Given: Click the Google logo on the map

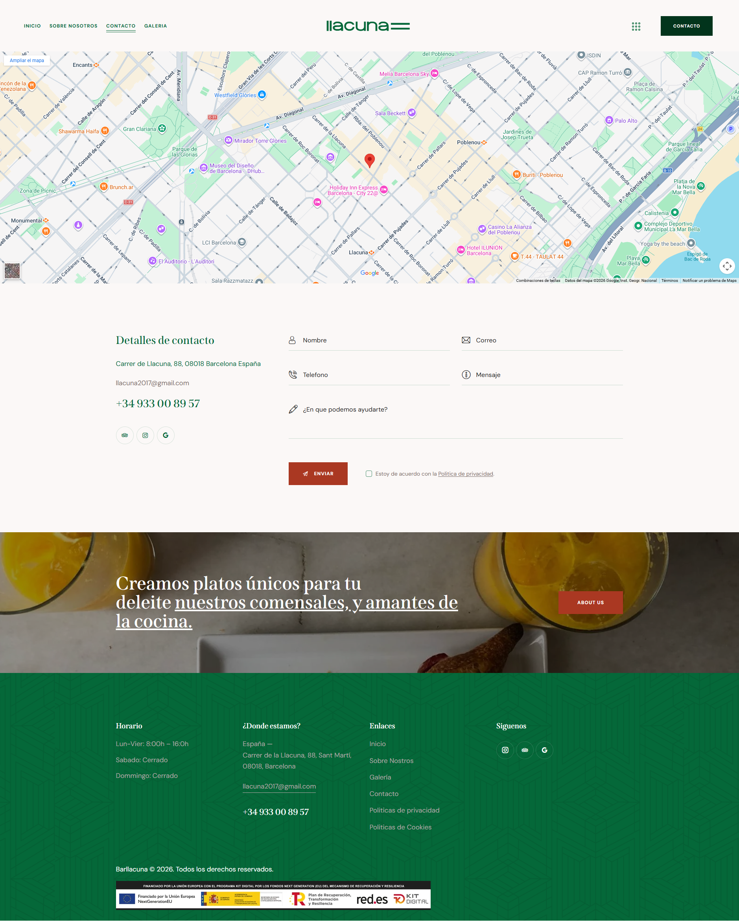Looking at the screenshot, I should click(370, 273).
